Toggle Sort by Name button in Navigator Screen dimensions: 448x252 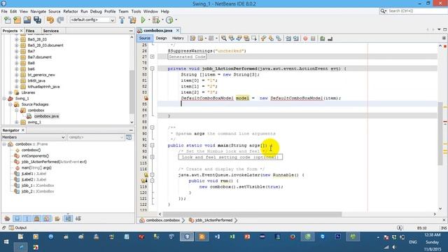click(x=68, y=218)
